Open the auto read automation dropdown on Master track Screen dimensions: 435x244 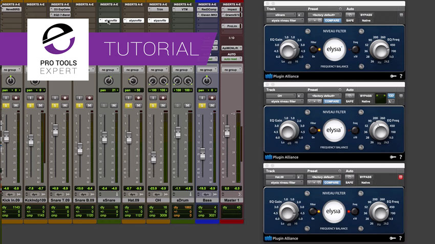[x=232, y=59]
